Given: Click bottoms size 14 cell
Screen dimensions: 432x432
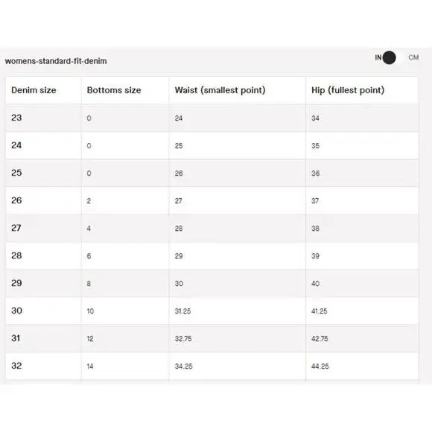Looking at the screenshot, I should click(x=90, y=366).
